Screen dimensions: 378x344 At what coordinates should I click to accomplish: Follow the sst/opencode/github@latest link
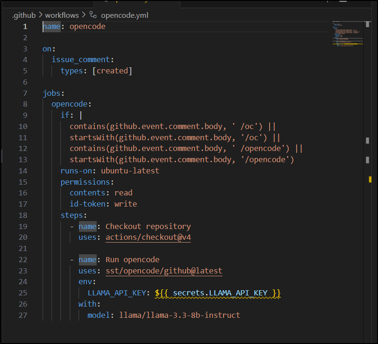(x=164, y=271)
